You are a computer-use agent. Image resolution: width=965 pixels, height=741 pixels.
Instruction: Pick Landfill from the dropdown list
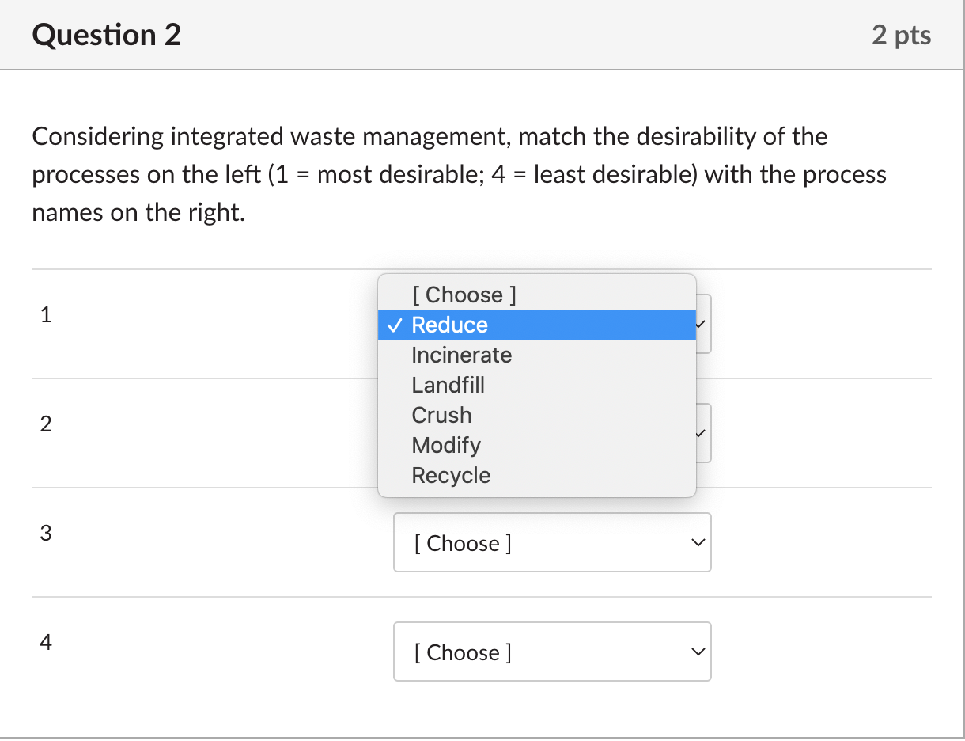click(448, 386)
